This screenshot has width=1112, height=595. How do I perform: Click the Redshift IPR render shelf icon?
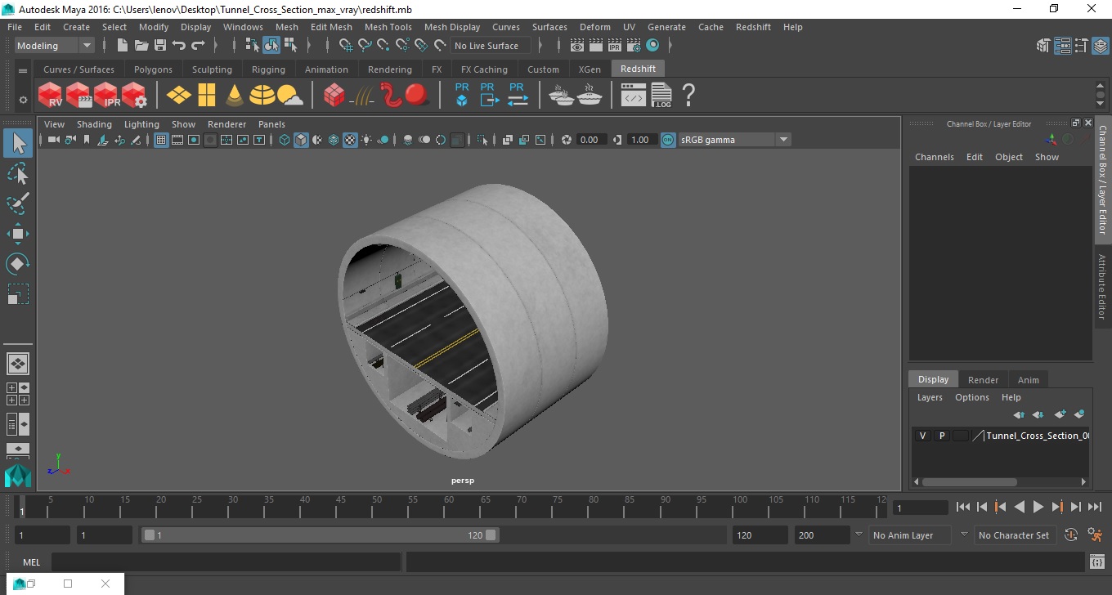coord(106,96)
